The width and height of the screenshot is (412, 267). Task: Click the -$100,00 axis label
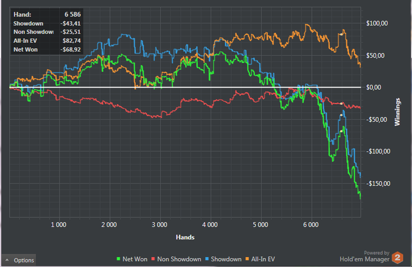tap(378, 152)
